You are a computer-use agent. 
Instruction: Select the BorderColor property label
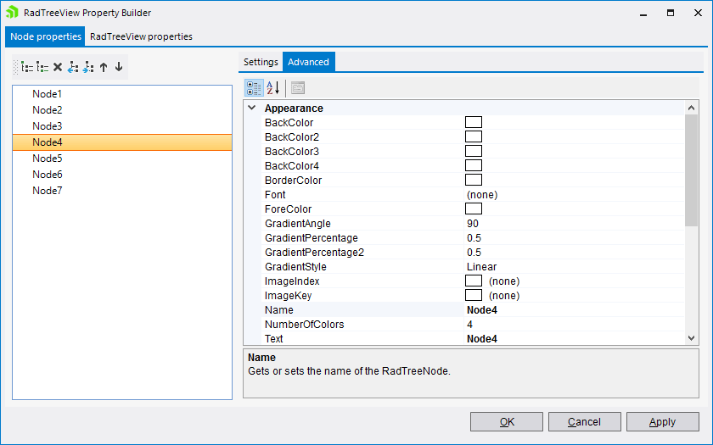(294, 181)
